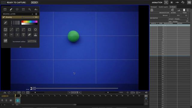This screenshot has height=108, width=192.
Task: Select the Eraser tool
Action: pos(29,35)
